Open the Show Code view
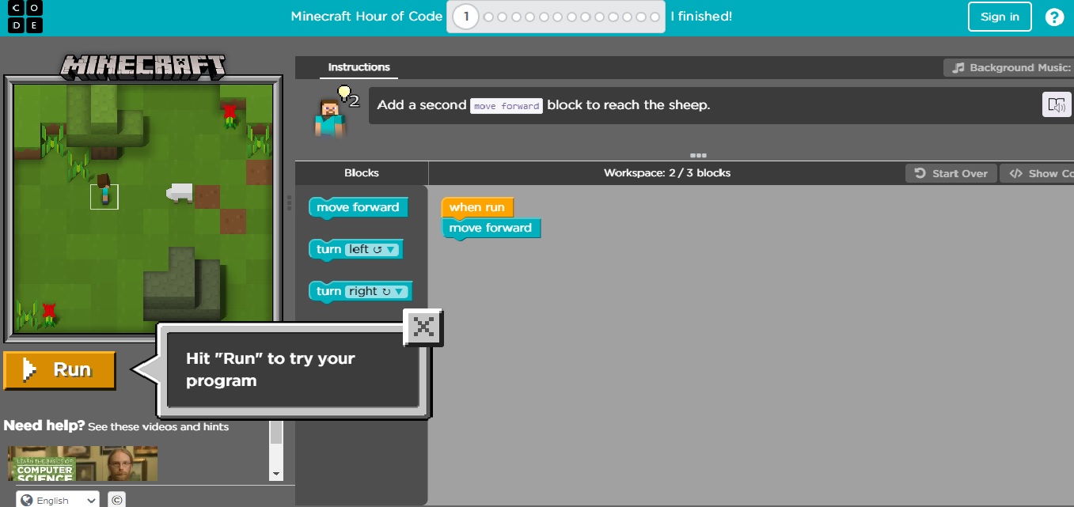The width and height of the screenshot is (1074, 507). point(1038,173)
